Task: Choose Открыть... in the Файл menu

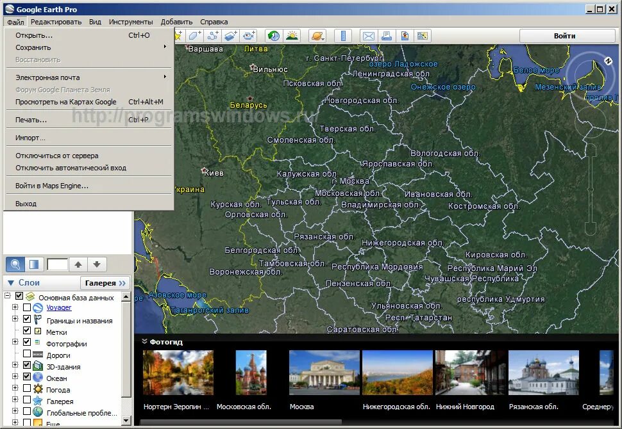Action: (x=89, y=35)
